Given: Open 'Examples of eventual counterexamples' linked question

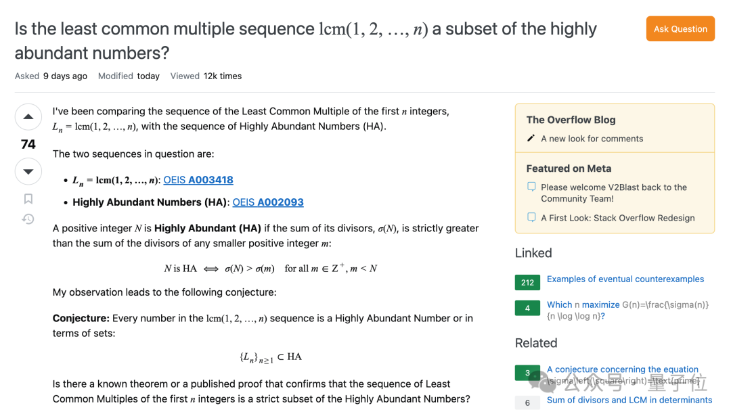Looking at the screenshot, I should [x=625, y=279].
